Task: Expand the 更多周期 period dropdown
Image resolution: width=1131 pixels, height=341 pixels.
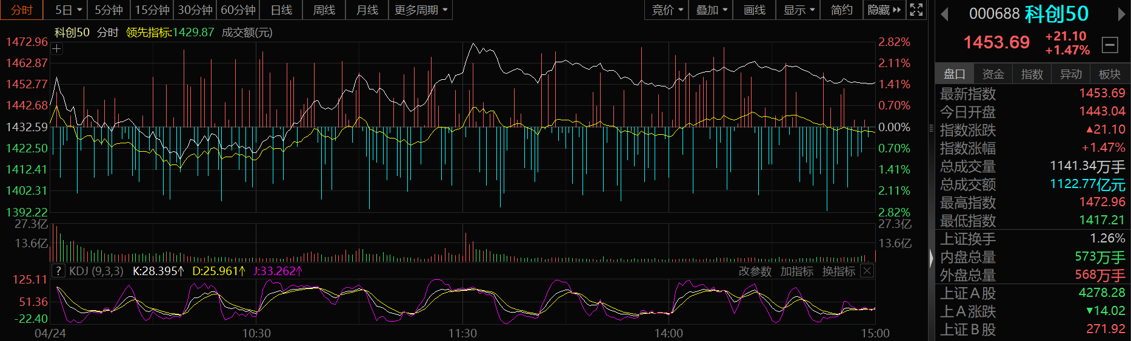Action: coord(420,10)
